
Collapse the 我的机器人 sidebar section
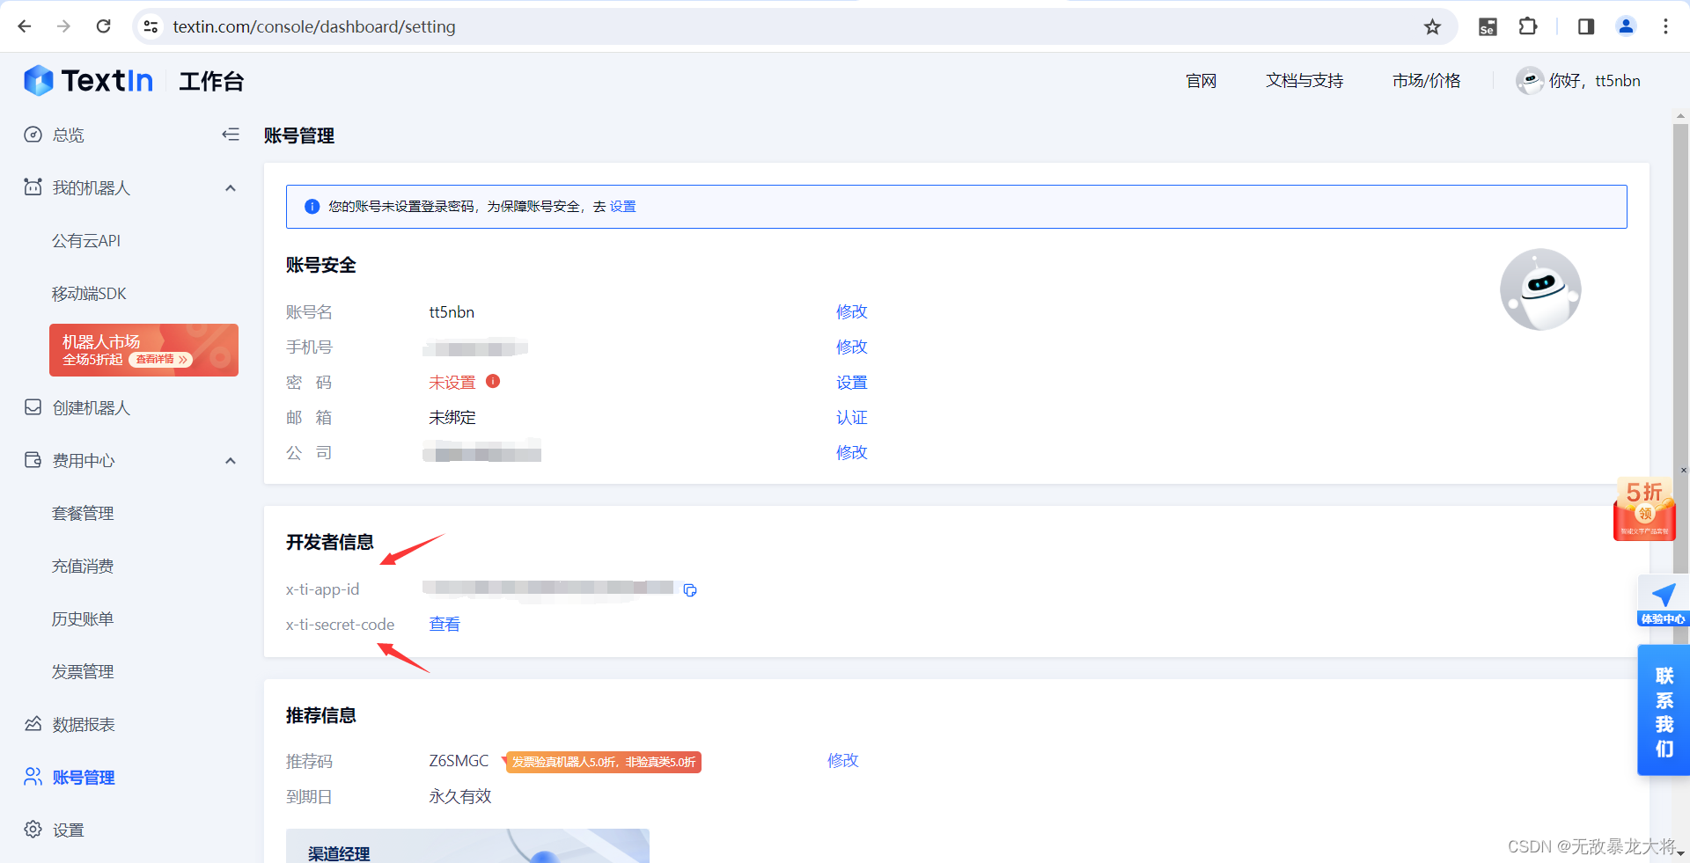pyautogui.click(x=231, y=187)
